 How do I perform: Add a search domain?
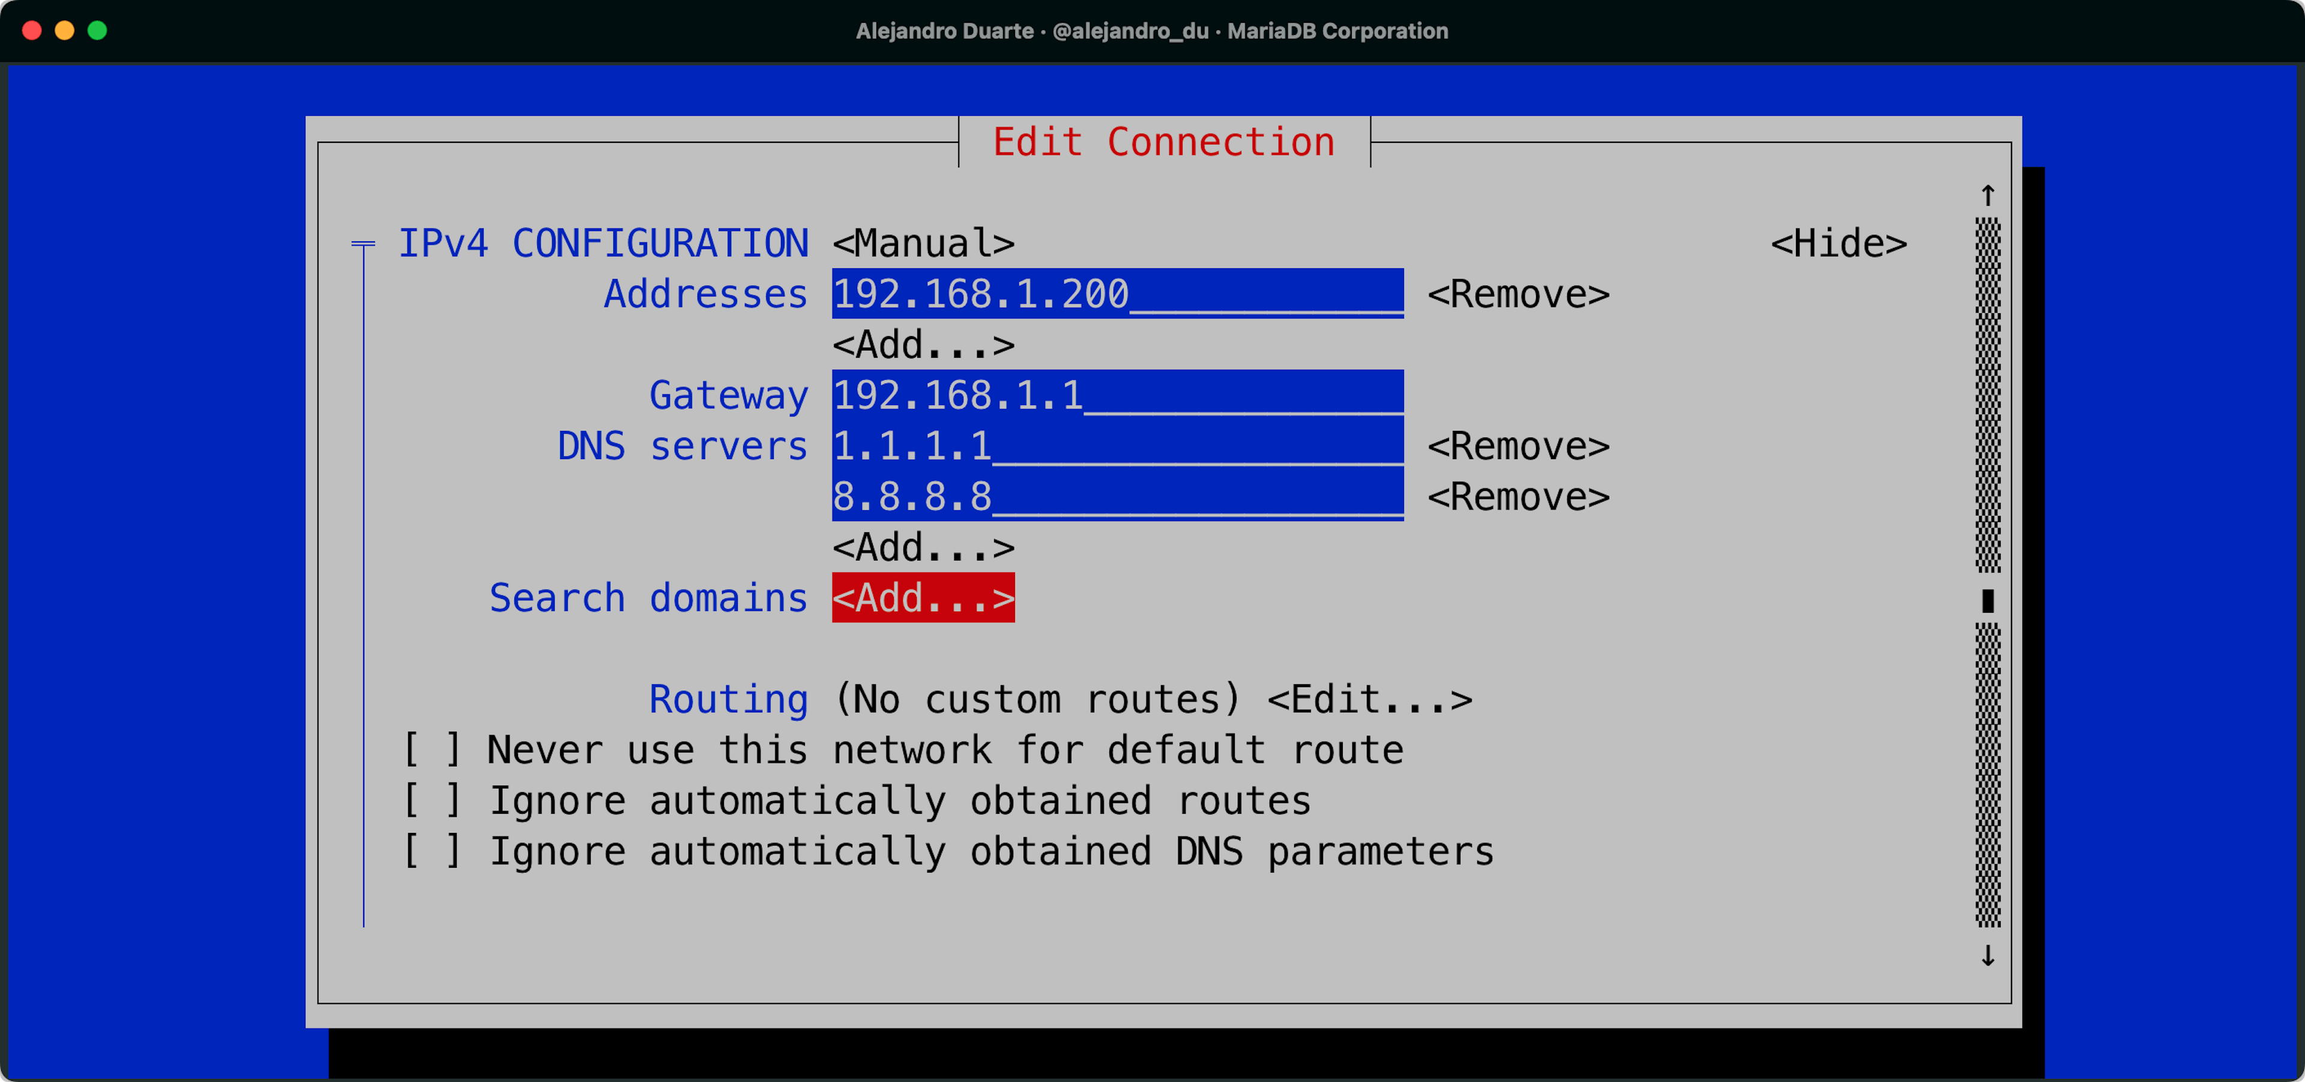click(x=923, y=598)
